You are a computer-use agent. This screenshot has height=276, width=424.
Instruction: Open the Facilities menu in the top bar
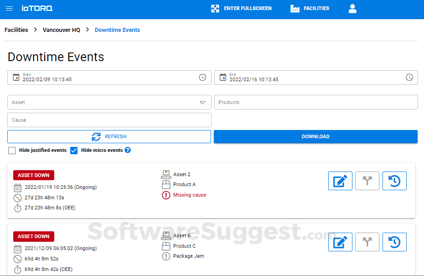(x=310, y=8)
